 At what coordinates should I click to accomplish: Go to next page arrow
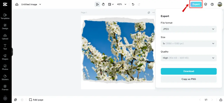(212, 100)
